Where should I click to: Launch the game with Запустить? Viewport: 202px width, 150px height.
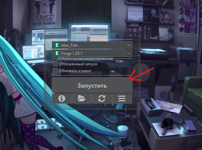click(92, 85)
